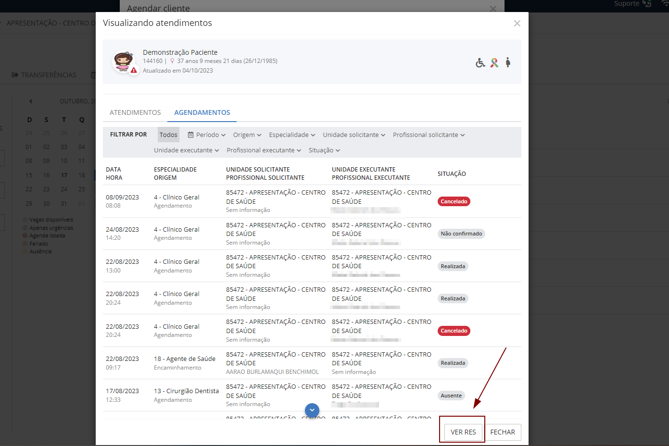Open Profissional executante filter dropdown
This screenshot has height=446, width=669.
pyautogui.click(x=264, y=150)
